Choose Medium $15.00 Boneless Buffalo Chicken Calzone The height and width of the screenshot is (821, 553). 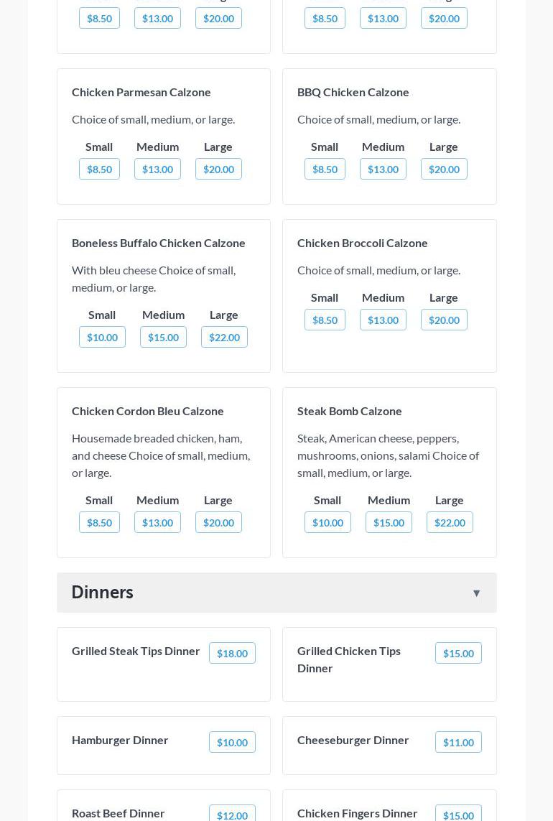pos(163,338)
